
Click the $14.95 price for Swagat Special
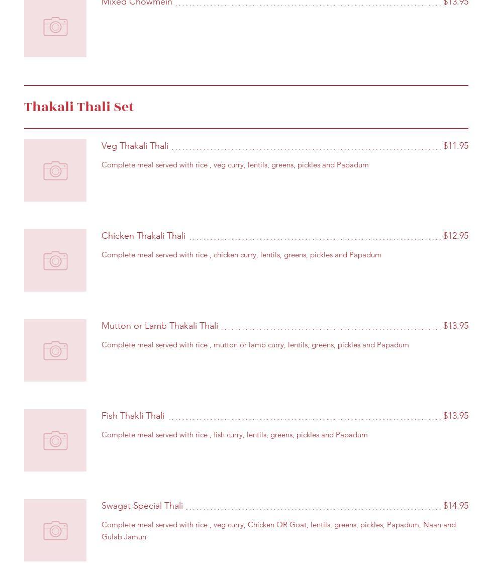pyautogui.click(x=456, y=506)
